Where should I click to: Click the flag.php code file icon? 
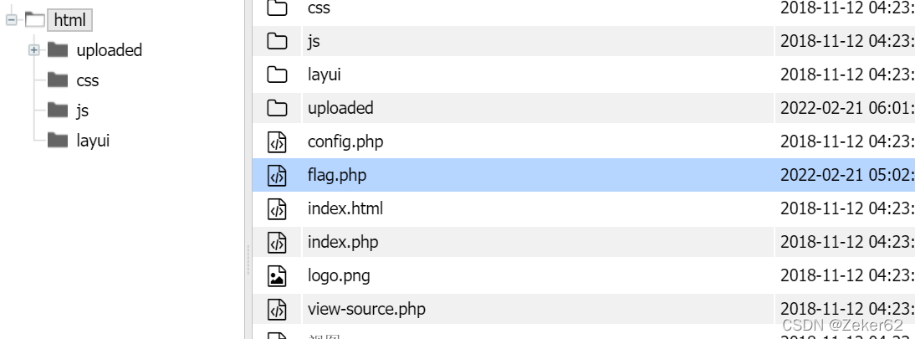[277, 175]
